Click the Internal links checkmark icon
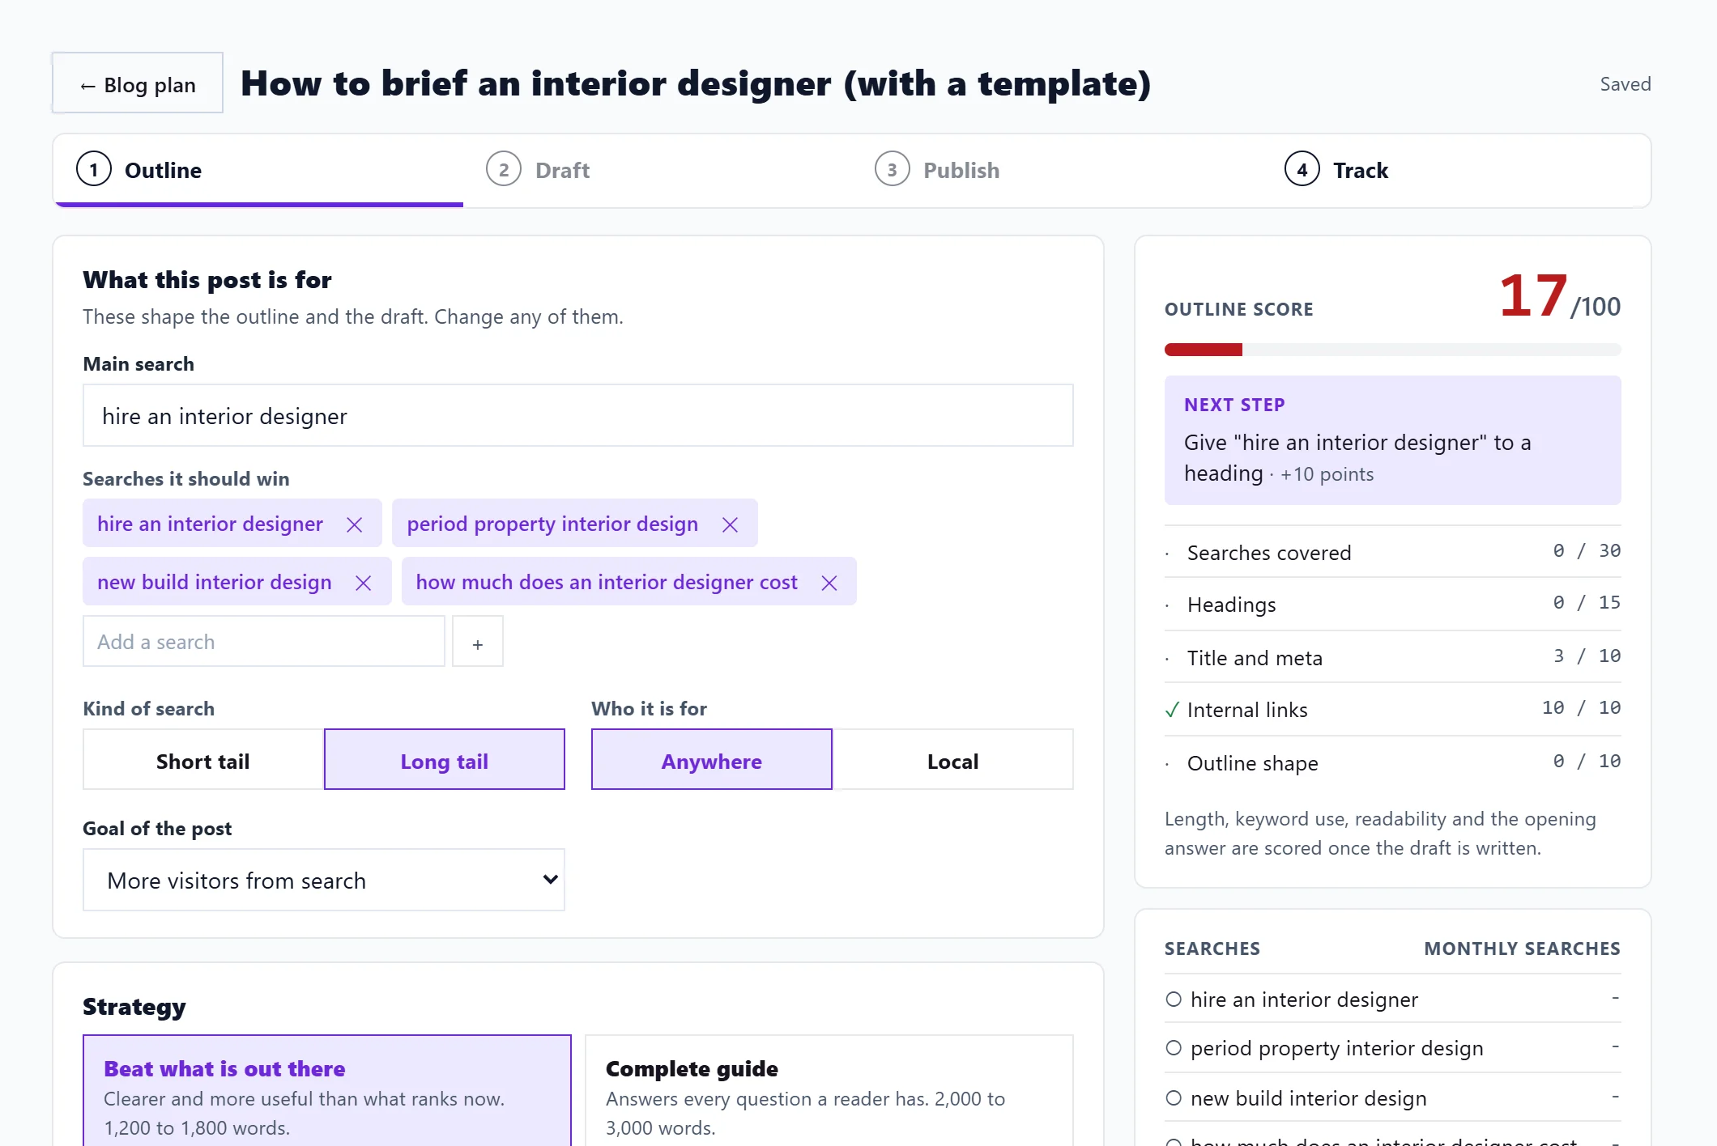The width and height of the screenshot is (1717, 1146). [x=1172, y=710]
